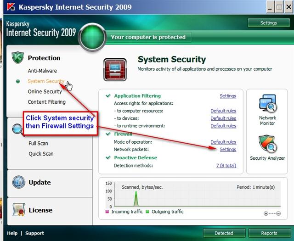Image resolution: width=294 pixels, height=241 pixels.
Task: Click the Proactive Defense heading
Action: coord(136,157)
